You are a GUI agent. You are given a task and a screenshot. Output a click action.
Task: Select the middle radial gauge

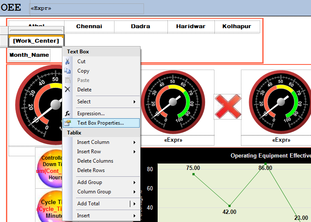coord(173,102)
